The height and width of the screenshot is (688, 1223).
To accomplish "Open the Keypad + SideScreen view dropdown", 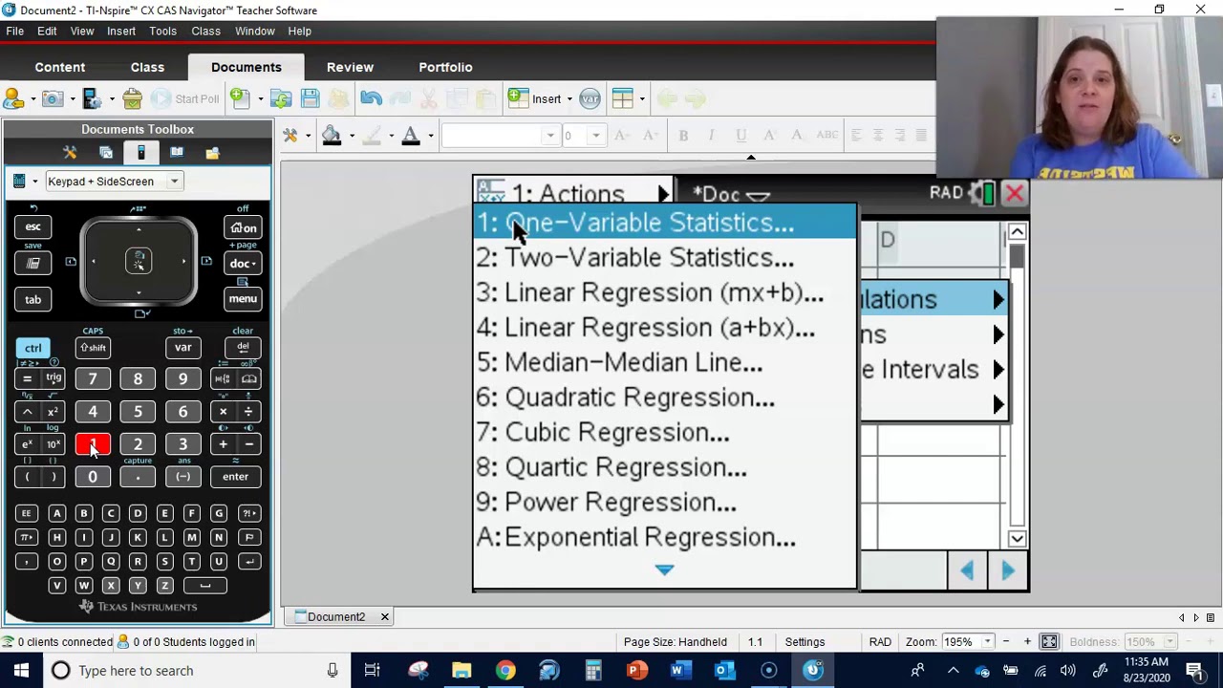I will coord(174,182).
